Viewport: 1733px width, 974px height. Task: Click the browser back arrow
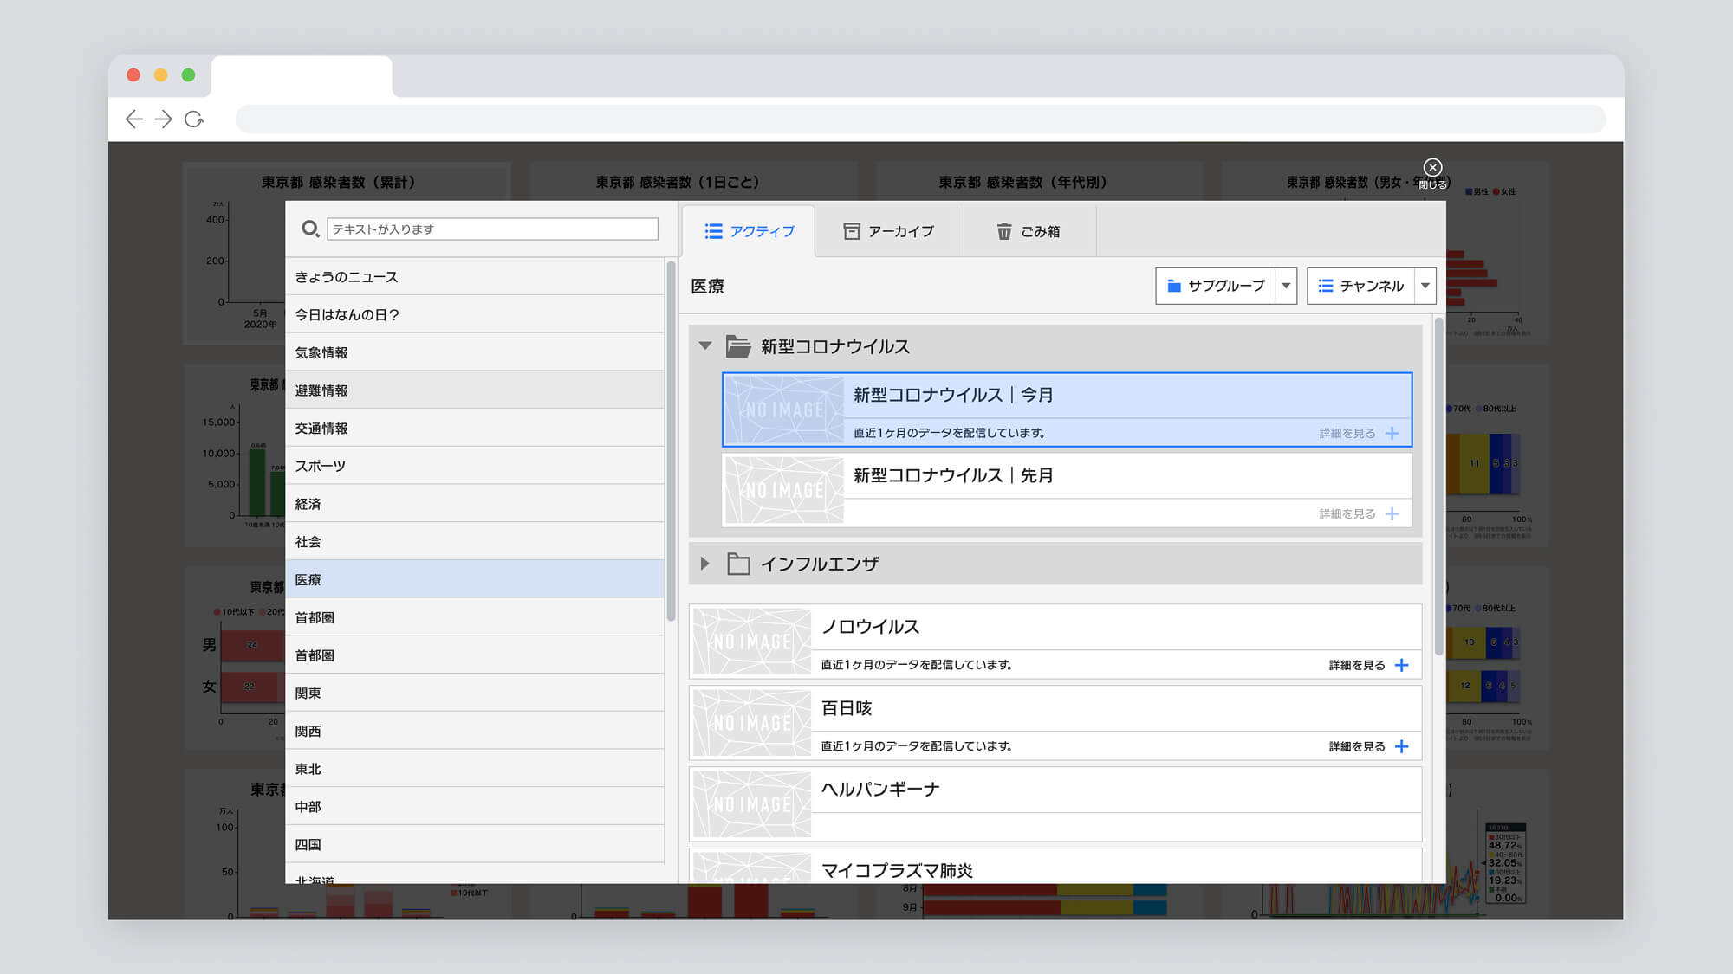click(133, 119)
